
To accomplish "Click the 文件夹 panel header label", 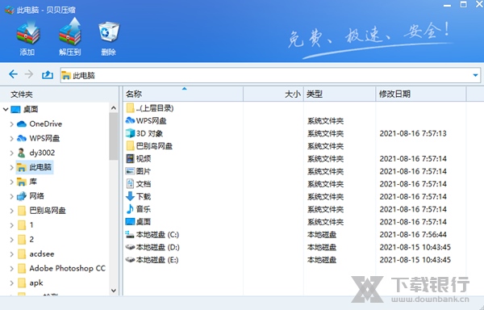I will (x=22, y=94).
